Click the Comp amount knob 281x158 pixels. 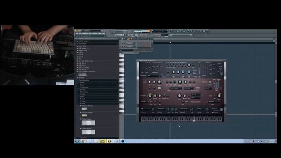click(207, 109)
